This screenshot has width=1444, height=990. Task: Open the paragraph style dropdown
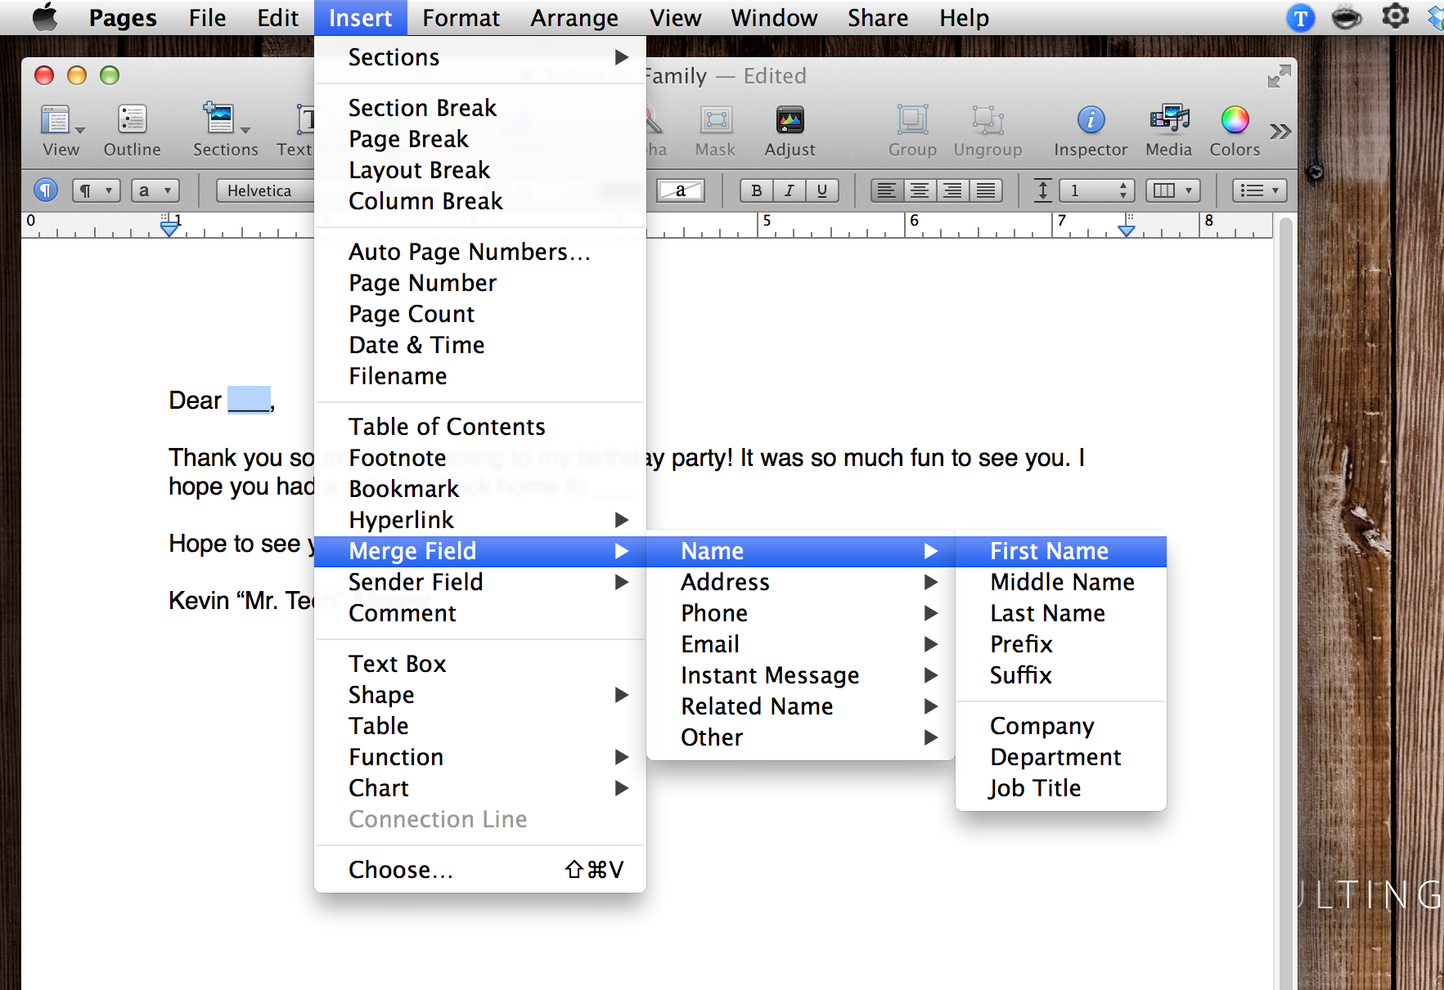[97, 190]
